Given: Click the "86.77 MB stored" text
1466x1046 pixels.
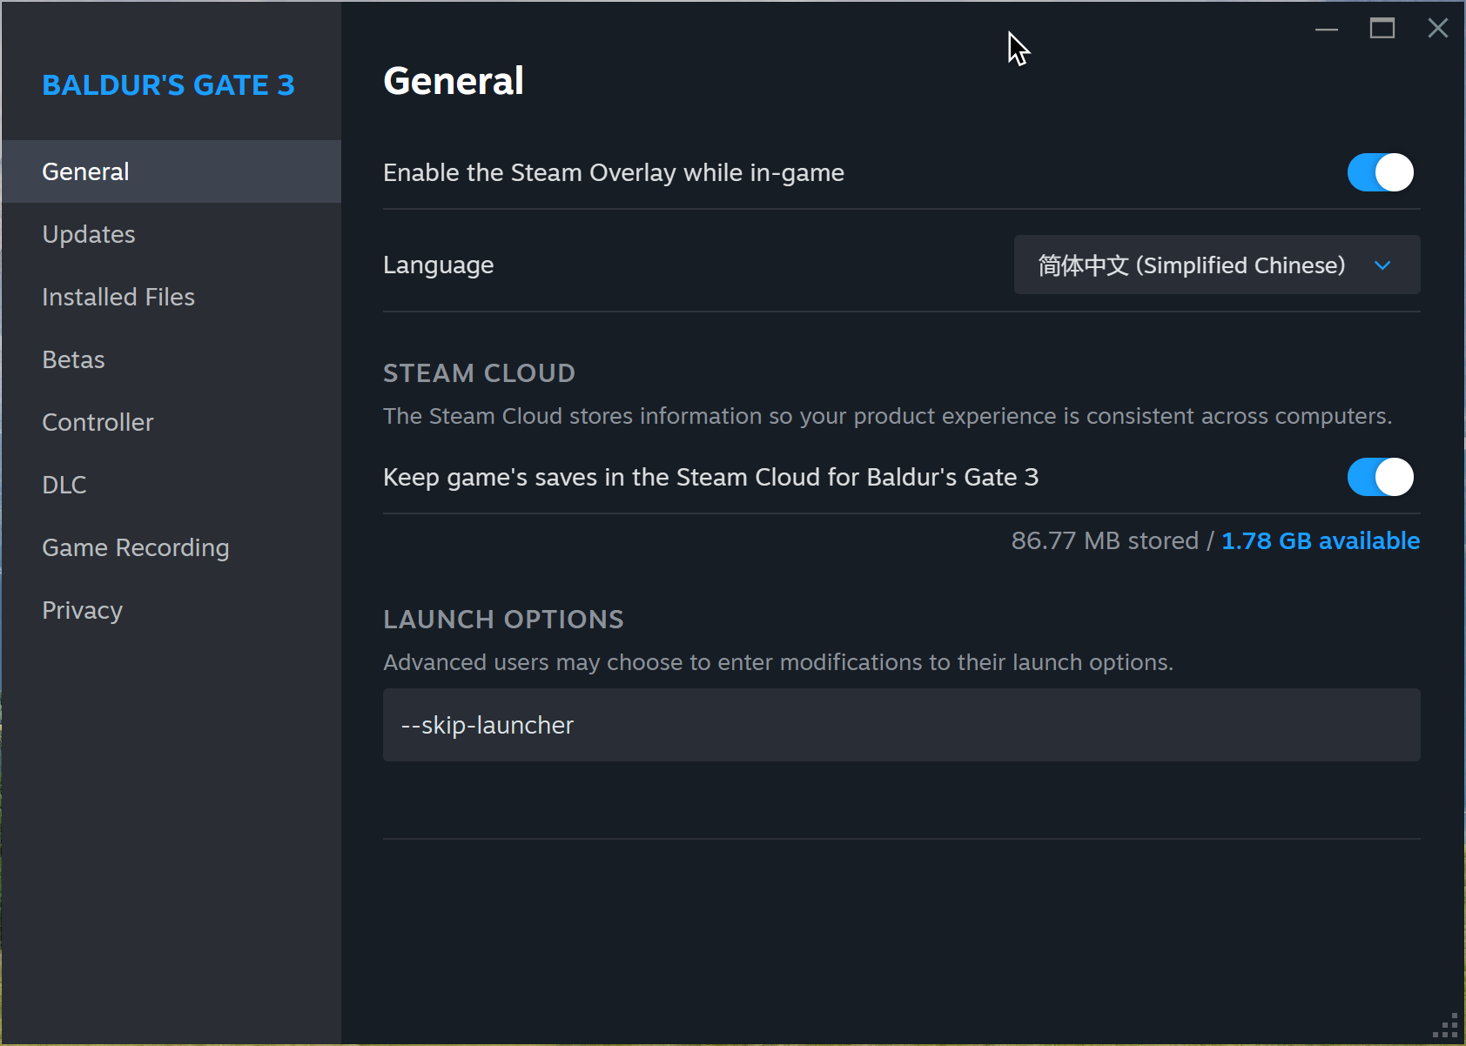Looking at the screenshot, I should tap(1105, 540).
